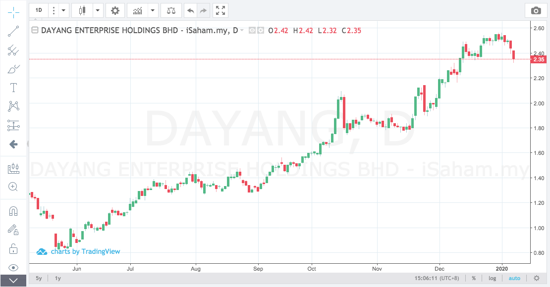Toggle log scale mode
The height and width of the screenshot is (287, 550).
tap(493, 278)
